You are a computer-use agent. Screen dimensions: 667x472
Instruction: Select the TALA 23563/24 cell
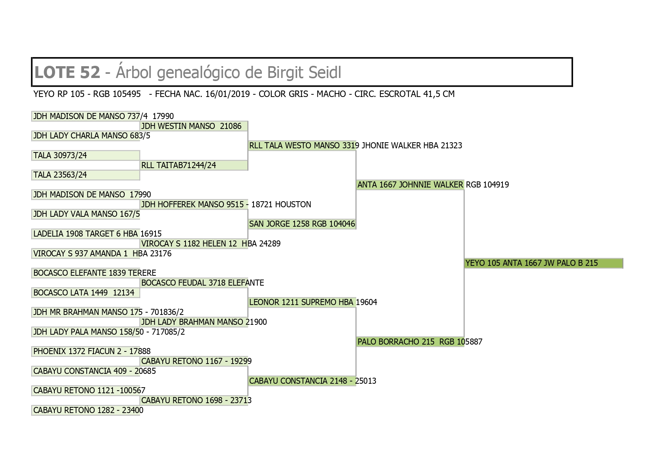pos(86,175)
